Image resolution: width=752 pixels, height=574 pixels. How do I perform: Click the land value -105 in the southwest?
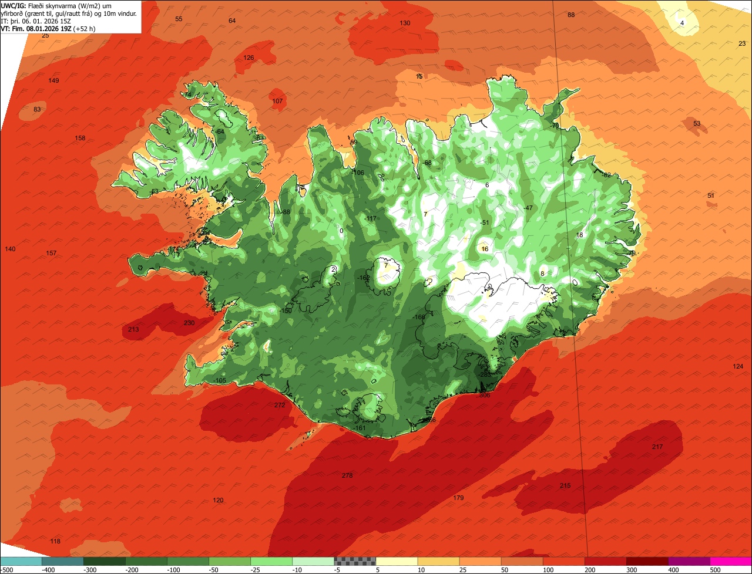tap(220, 380)
